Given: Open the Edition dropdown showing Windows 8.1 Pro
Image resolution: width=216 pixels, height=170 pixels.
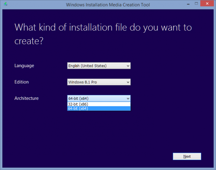Looking at the screenshot, I should [99, 82].
